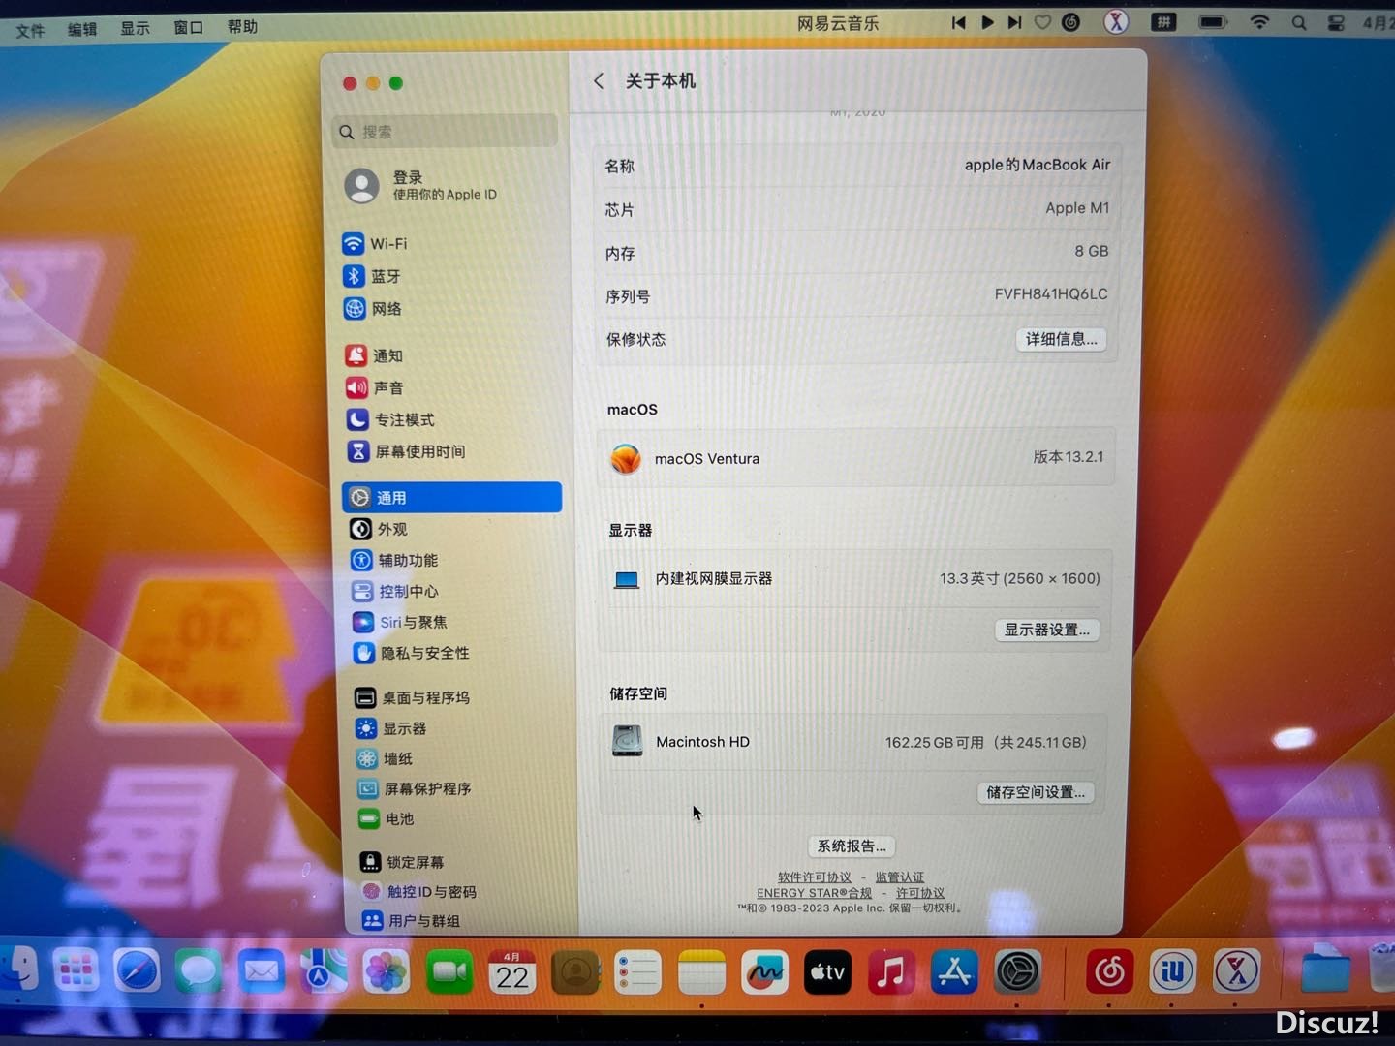Open Focus (专注模式) settings

click(391, 419)
